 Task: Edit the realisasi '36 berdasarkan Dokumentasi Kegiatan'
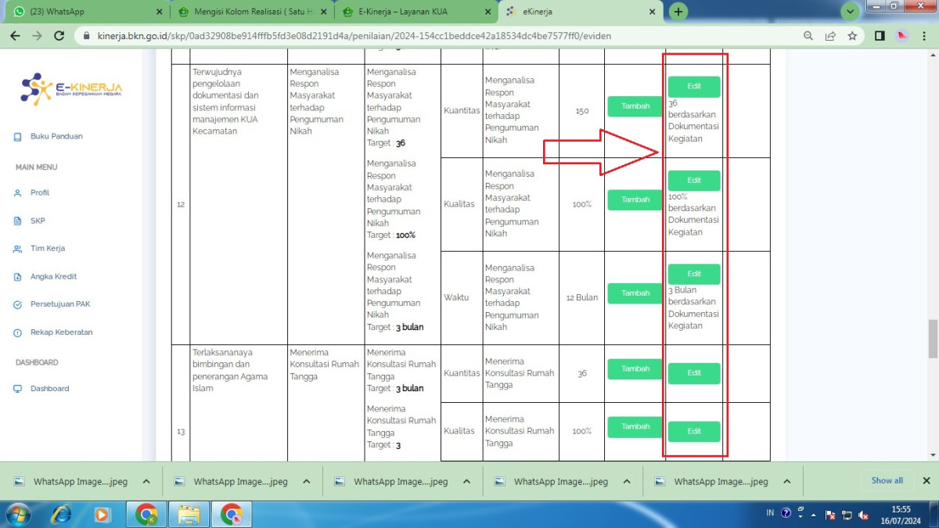point(694,87)
